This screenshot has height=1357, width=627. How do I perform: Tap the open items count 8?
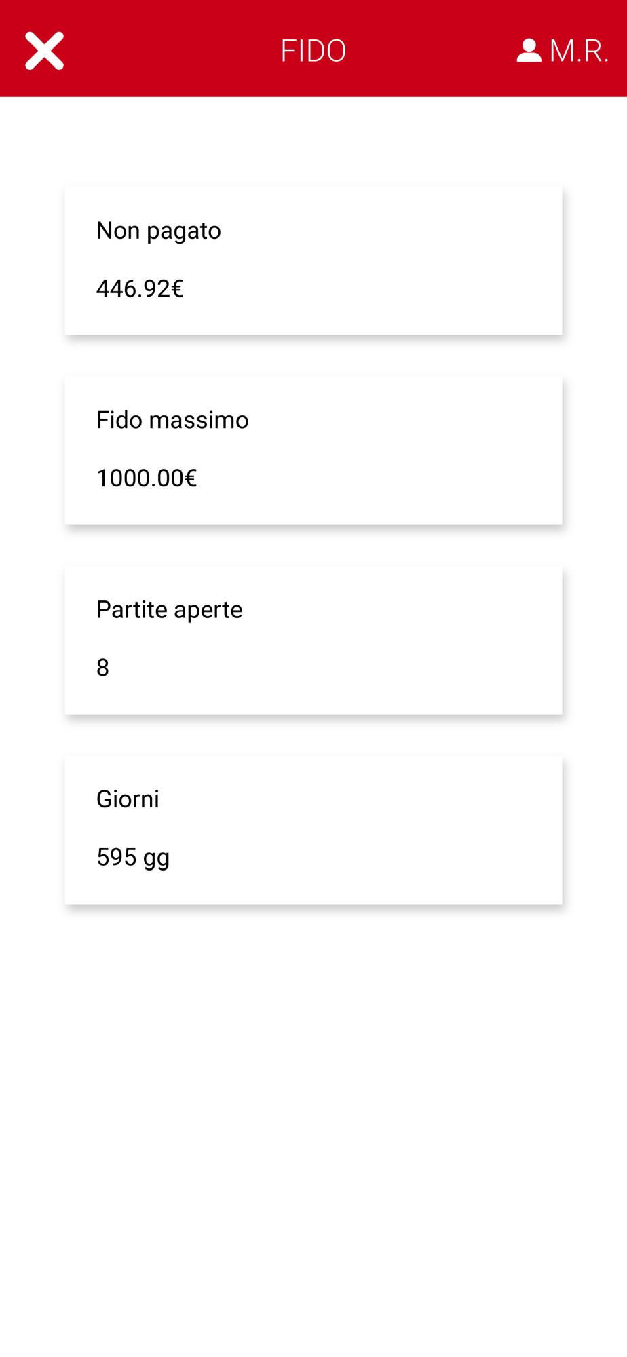tap(102, 668)
